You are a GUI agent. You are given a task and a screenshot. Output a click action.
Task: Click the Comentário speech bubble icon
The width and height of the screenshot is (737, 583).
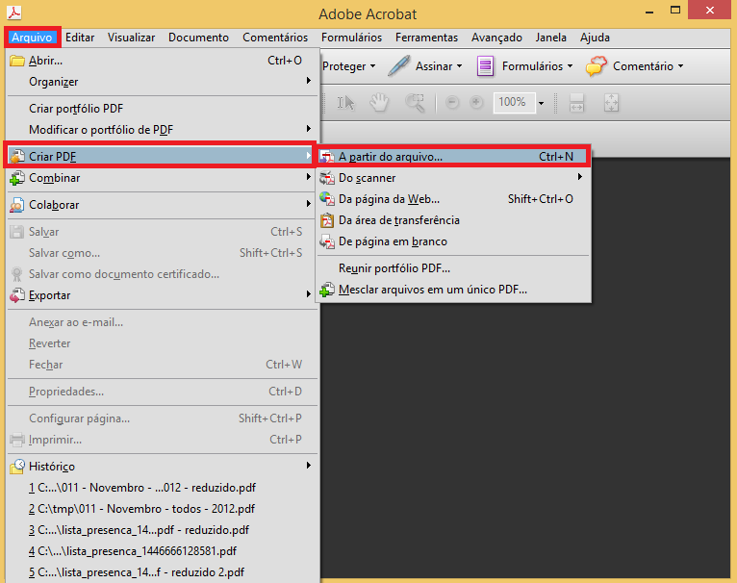(x=597, y=66)
